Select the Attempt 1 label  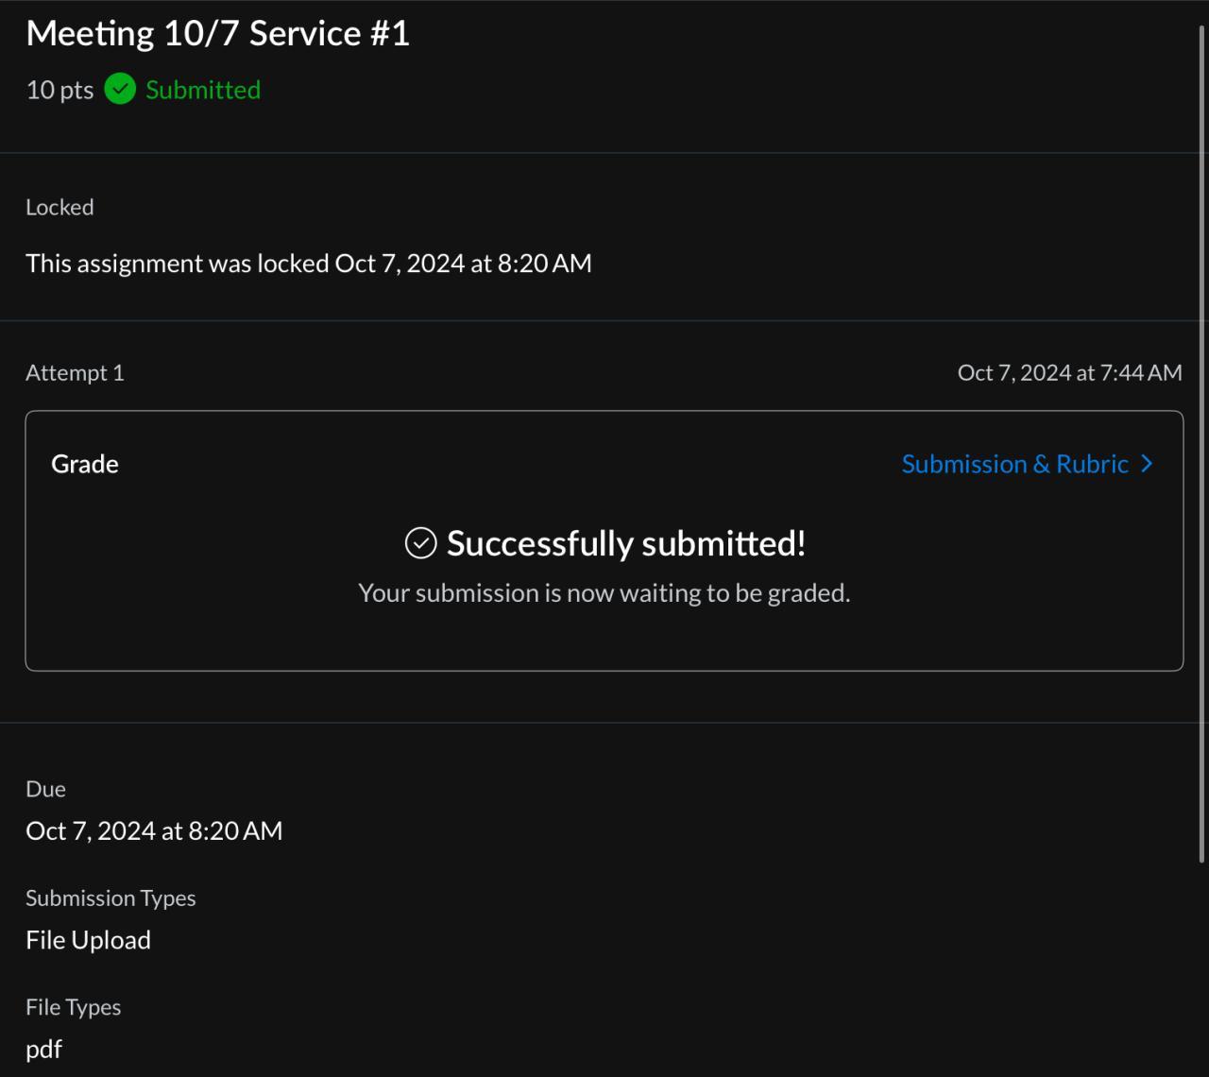[75, 372]
